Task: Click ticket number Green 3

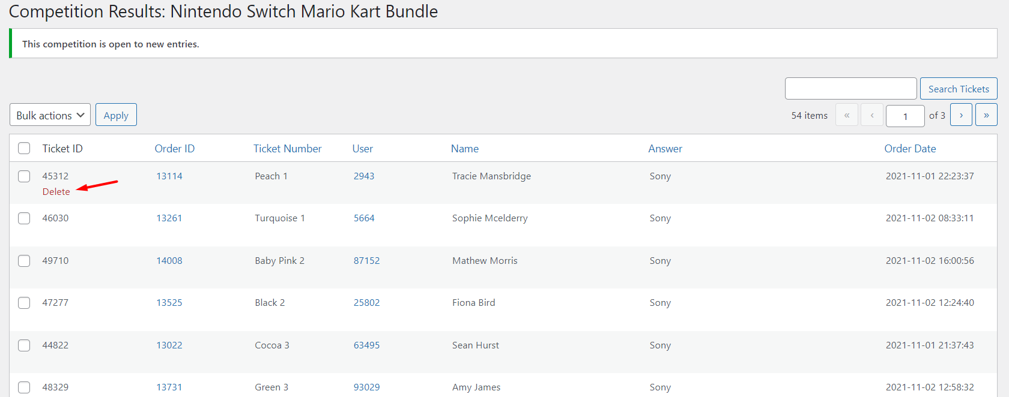Action: coord(271,387)
